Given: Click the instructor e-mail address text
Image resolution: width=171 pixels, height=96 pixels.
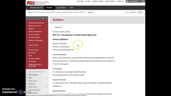Looking at the screenshot, I should [66, 50].
